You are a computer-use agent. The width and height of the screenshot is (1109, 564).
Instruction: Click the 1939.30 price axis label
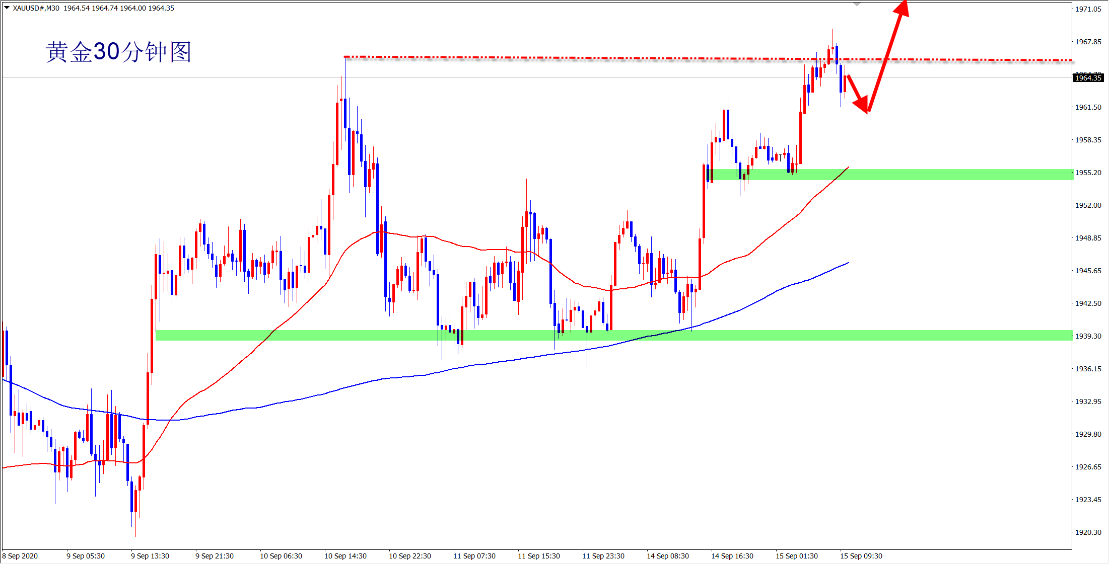(1088, 336)
